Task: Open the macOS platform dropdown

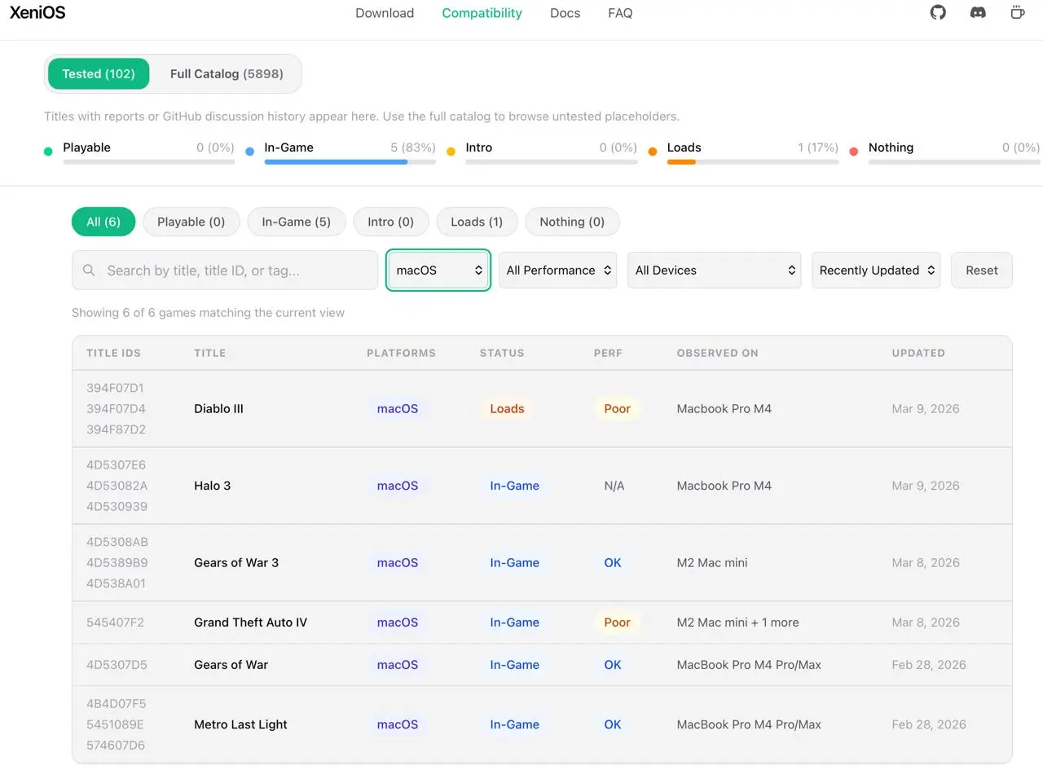Action: point(438,271)
